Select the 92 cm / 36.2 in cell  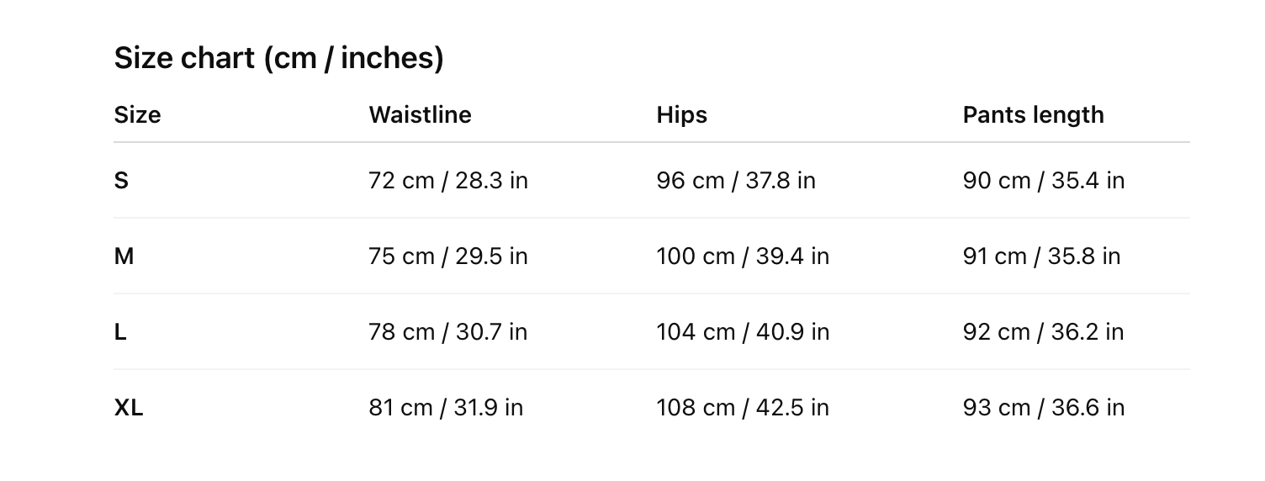tap(1043, 332)
